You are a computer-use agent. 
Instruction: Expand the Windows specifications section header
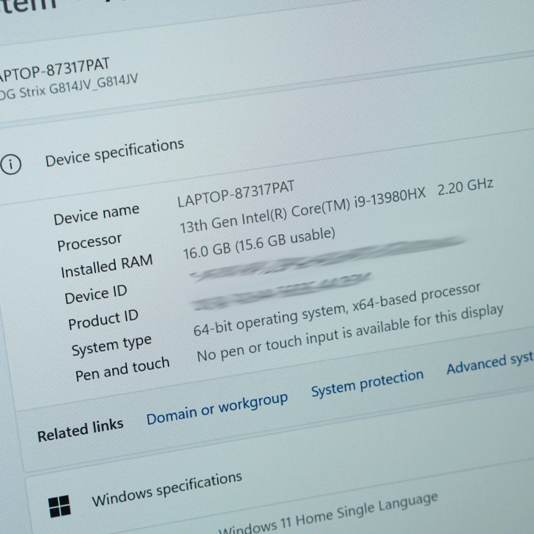(167, 490)
